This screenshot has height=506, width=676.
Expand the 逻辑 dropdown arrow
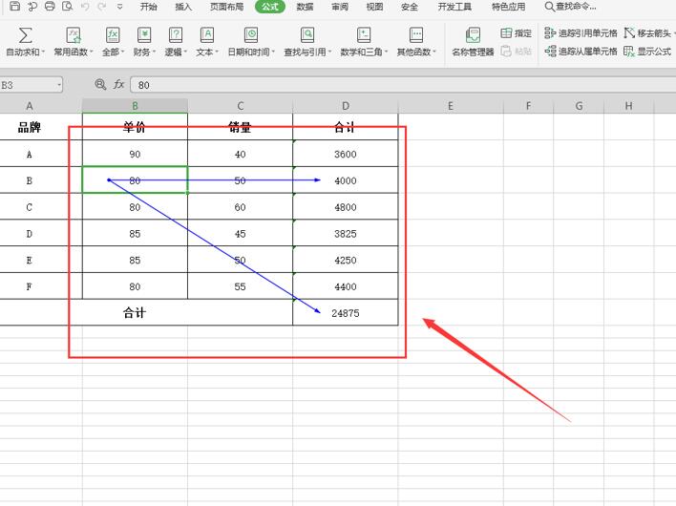coord(185,53)
